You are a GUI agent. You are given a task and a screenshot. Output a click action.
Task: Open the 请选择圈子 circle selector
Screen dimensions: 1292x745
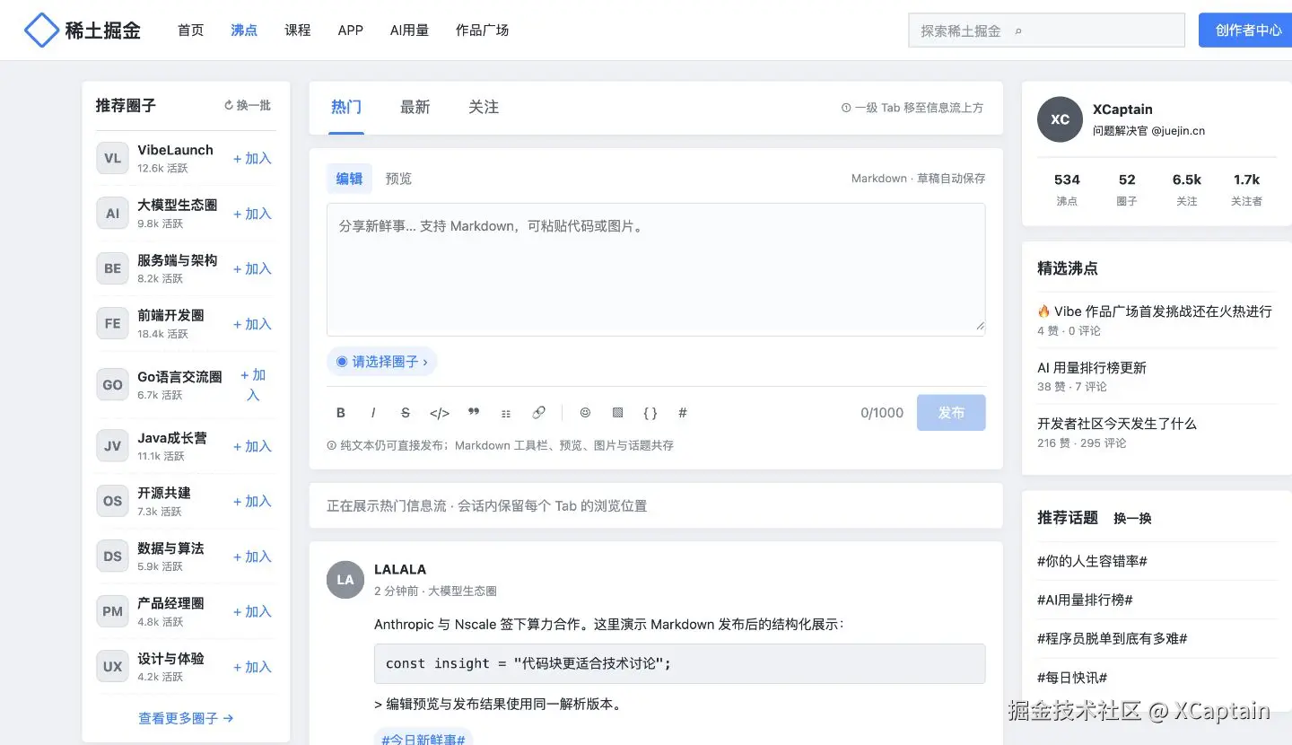[x=382, y=362]
